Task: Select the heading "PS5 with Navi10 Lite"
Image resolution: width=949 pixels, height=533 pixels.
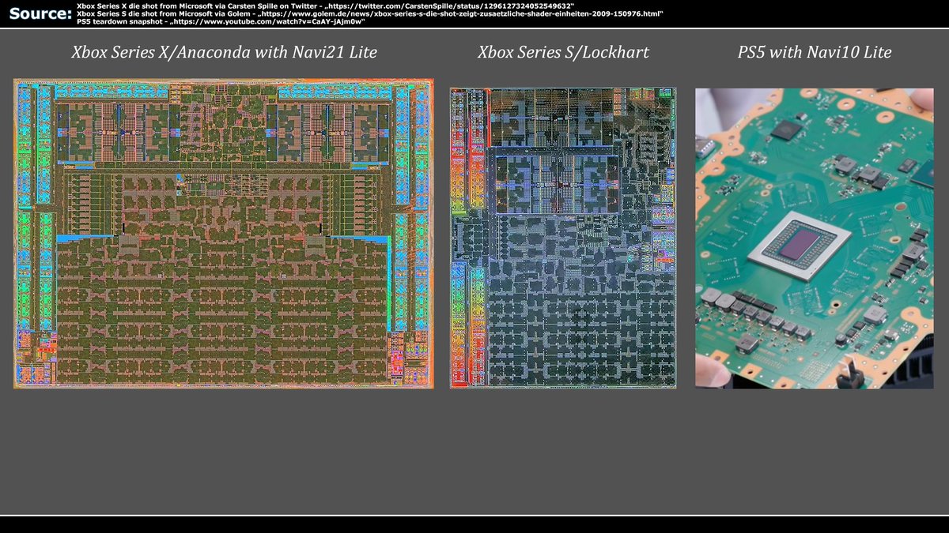Action: (x=815, y=52)
